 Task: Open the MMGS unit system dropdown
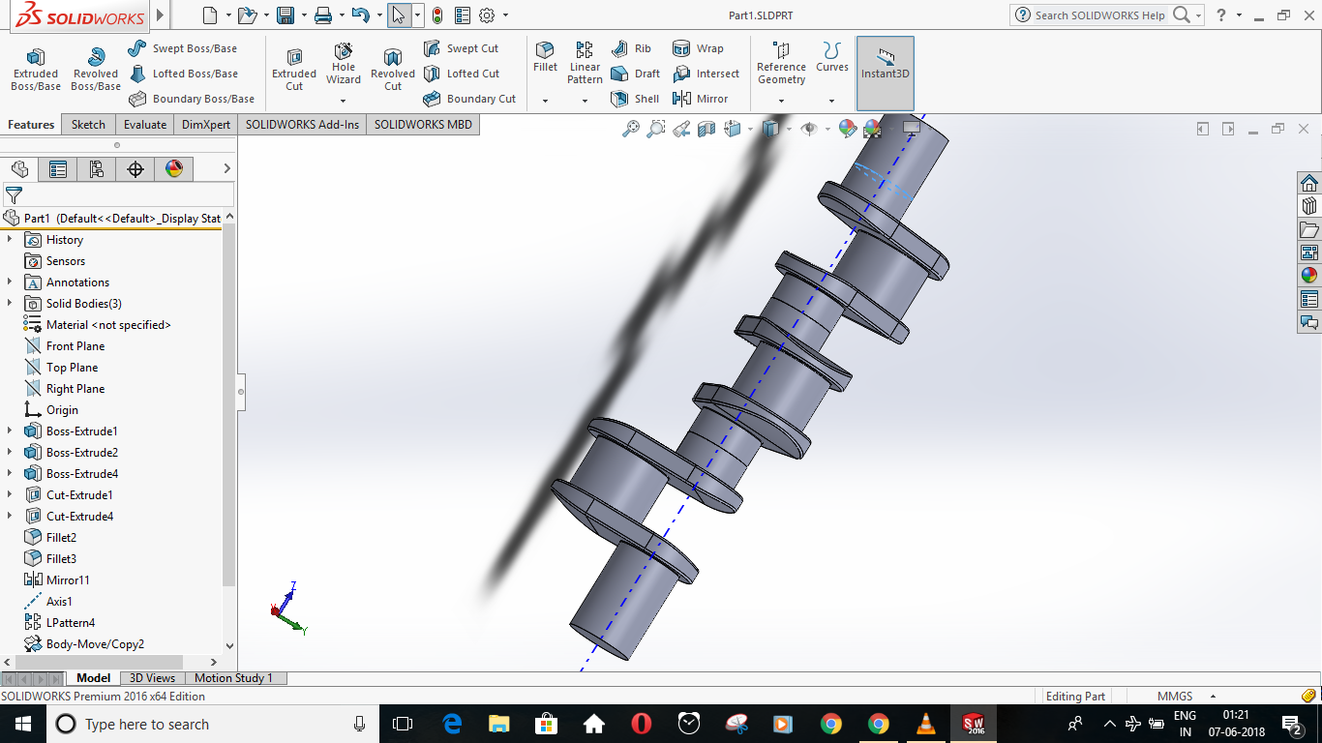(1179, 695)
